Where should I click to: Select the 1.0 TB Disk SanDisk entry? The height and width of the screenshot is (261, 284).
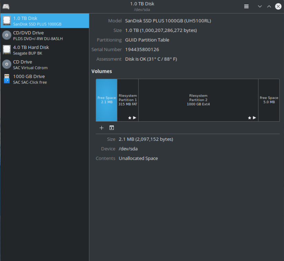coord(45,21)
